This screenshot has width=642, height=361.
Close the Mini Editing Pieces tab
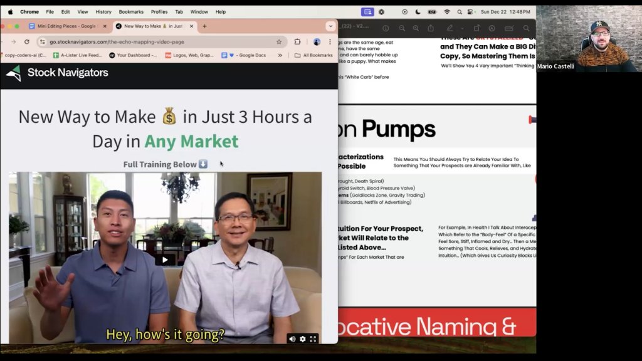pyautogui.click(x=105, y=26)
